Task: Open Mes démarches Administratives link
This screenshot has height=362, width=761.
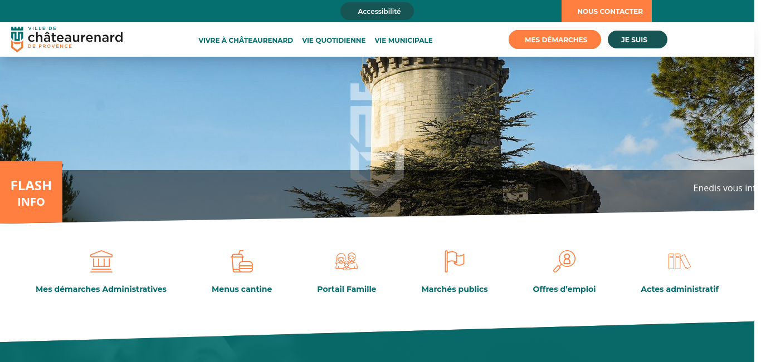Action: [101, 289]
